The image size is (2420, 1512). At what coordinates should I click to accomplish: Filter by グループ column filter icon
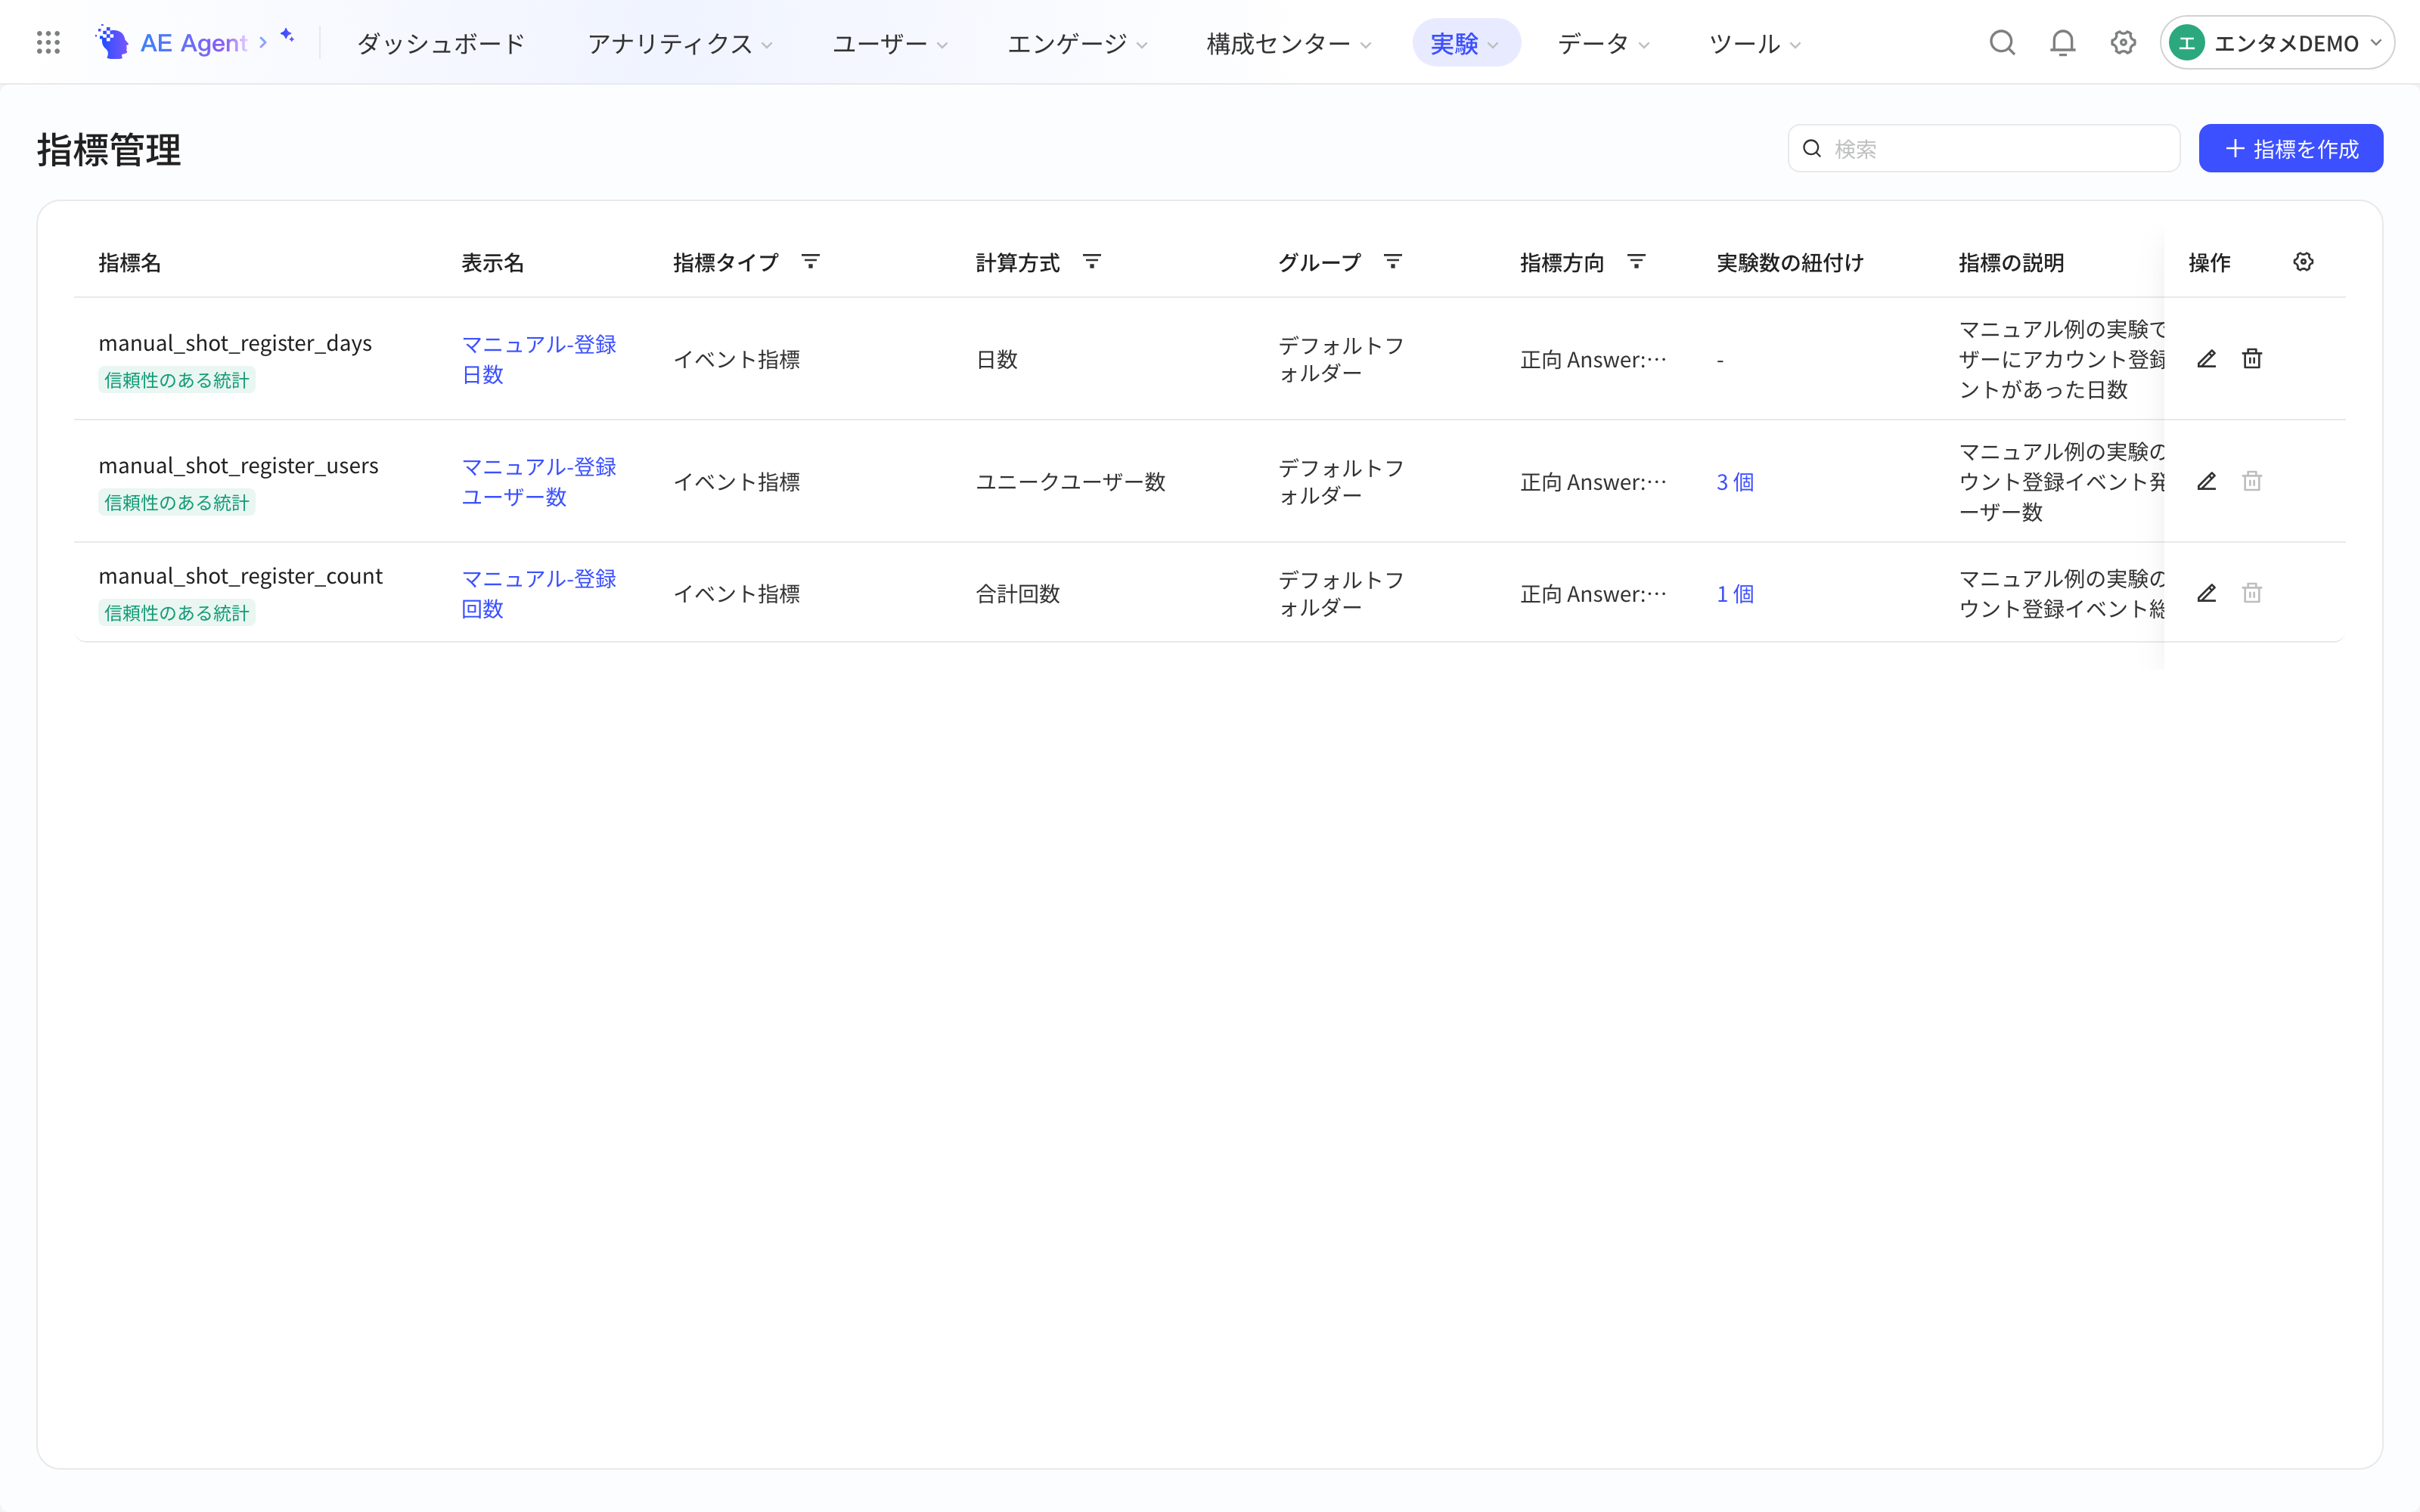pos(1393,262)
